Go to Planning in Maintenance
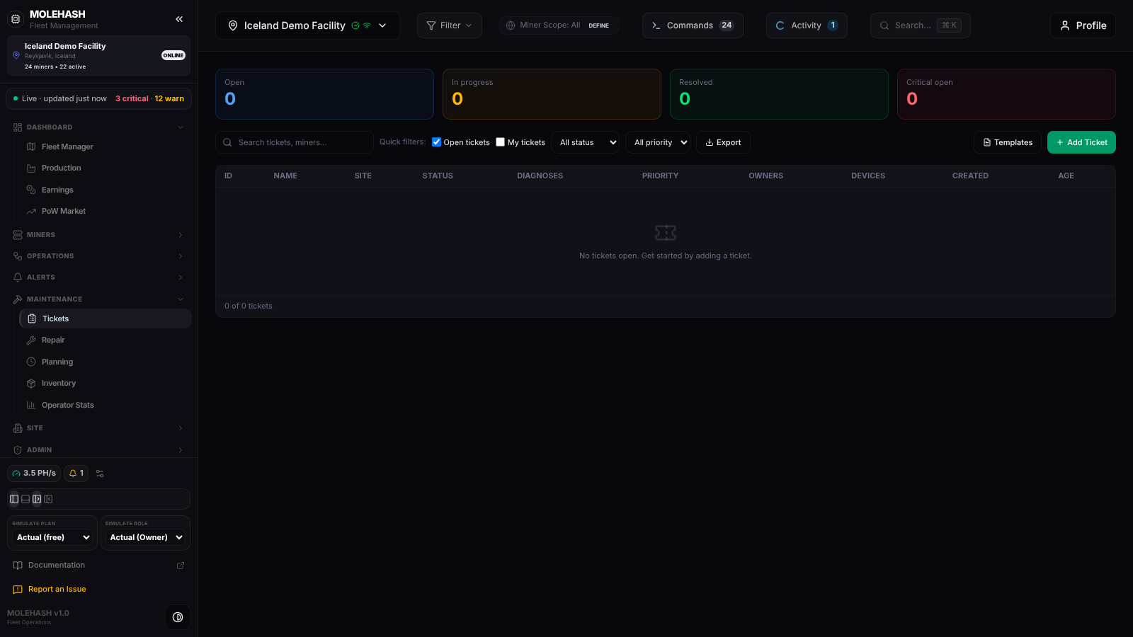 (x=106, y=362)
